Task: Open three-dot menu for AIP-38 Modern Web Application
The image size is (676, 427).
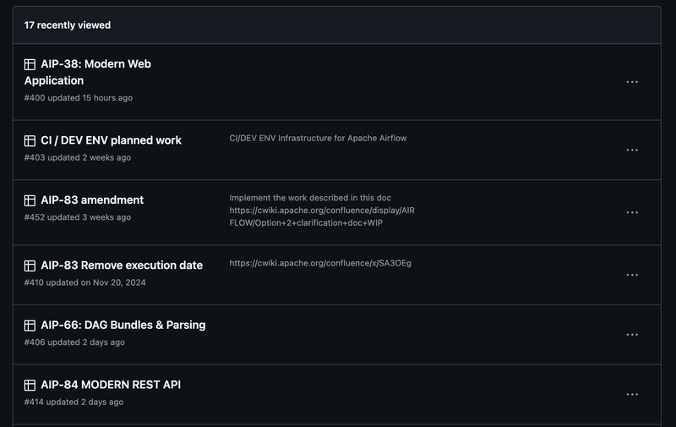Action: click(x=632, y=82)
